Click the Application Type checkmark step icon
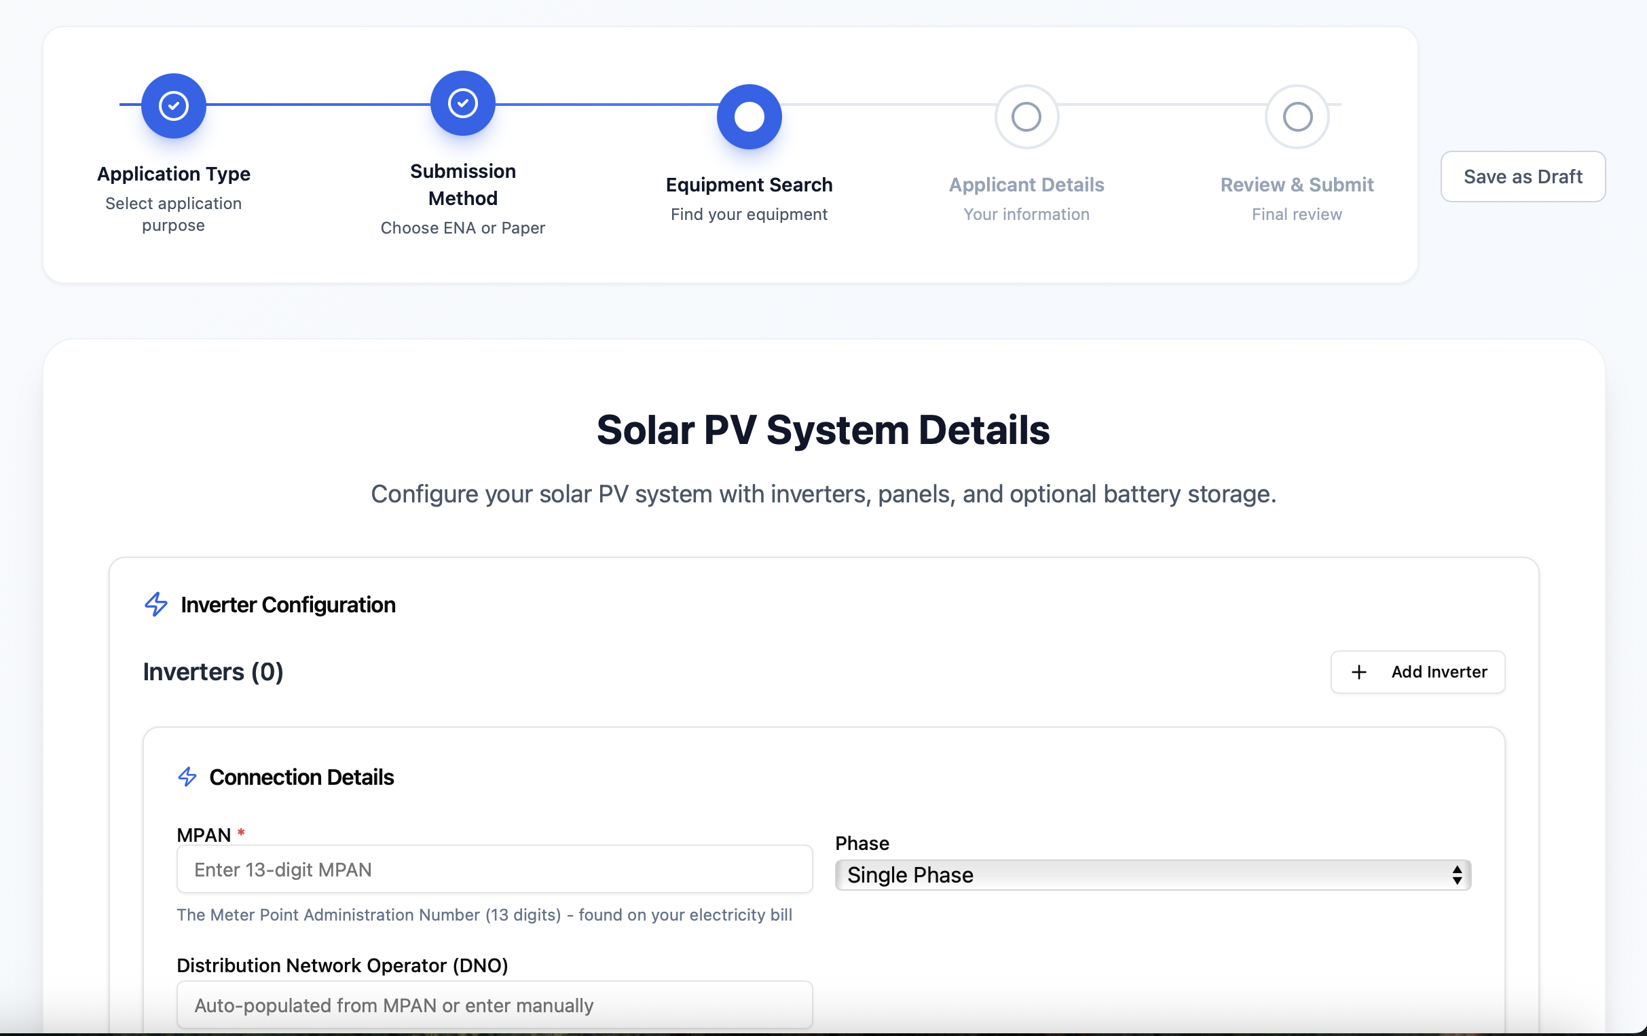The width and height of the screenshot is (1647, 1036). point(174,106)
